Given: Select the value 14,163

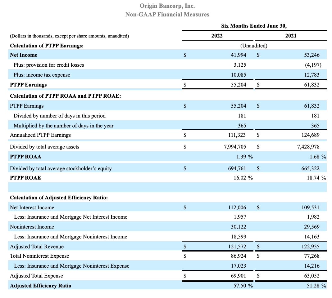Looking at the screenshot, I should click(312, 237).
